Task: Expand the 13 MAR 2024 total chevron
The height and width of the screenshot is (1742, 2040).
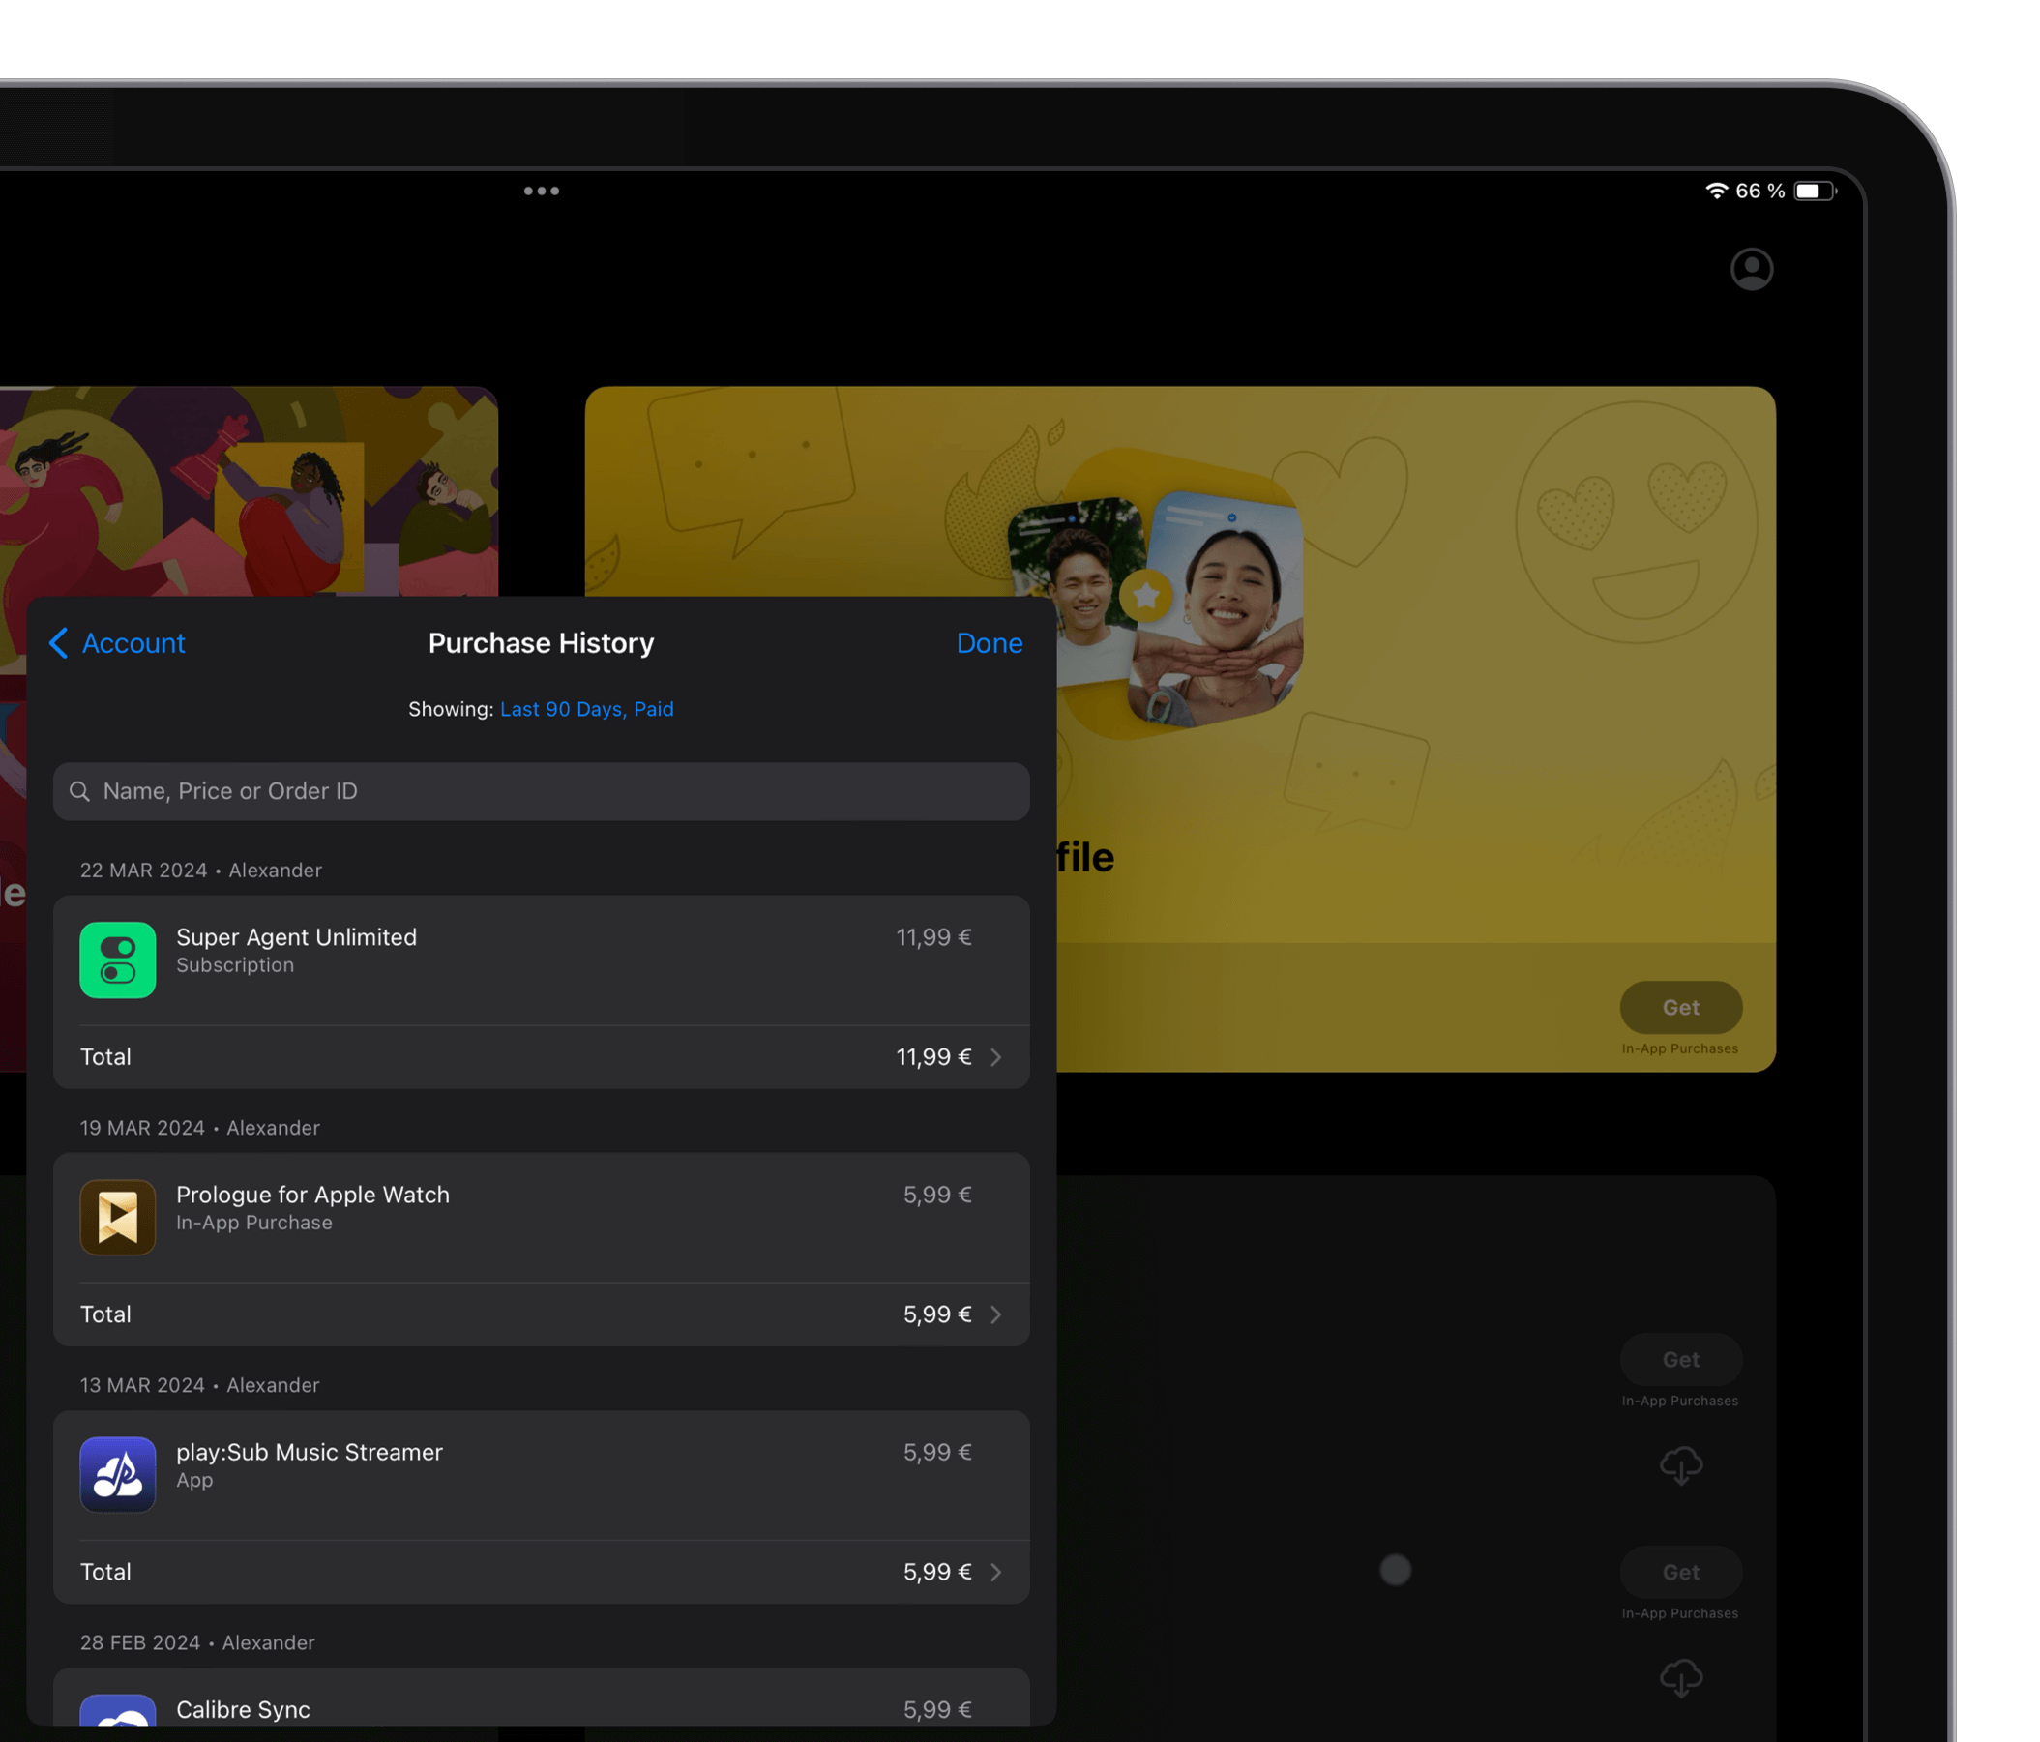Action: click(x=995, y=1572)
